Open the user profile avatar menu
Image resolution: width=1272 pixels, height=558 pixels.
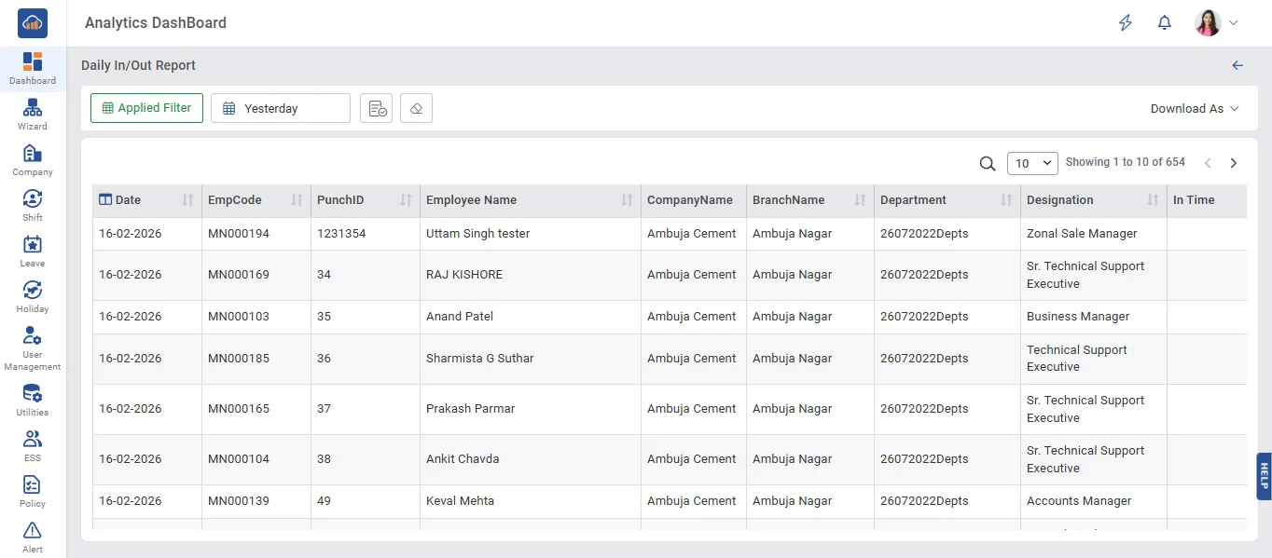tap(1216, 23)
